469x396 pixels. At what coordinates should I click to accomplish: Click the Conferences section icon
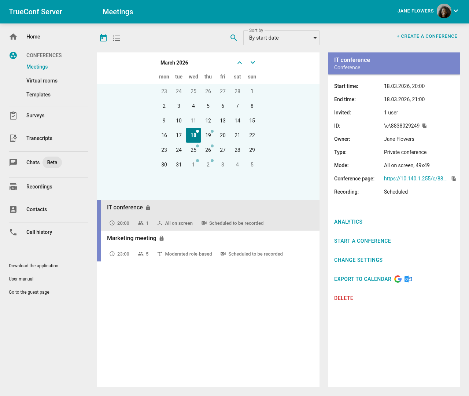point(13,55)
